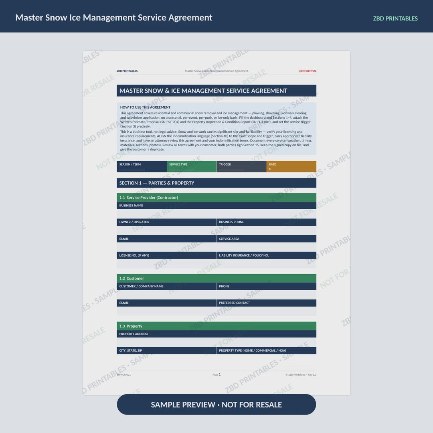This screenshot has width=433, height=433.
Task: Click the orange RATE dashboard field
Action: [x=291, y=166]
